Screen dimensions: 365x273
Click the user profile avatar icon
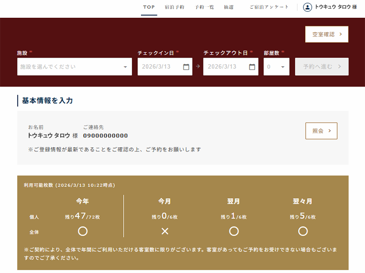pos(308,7)
